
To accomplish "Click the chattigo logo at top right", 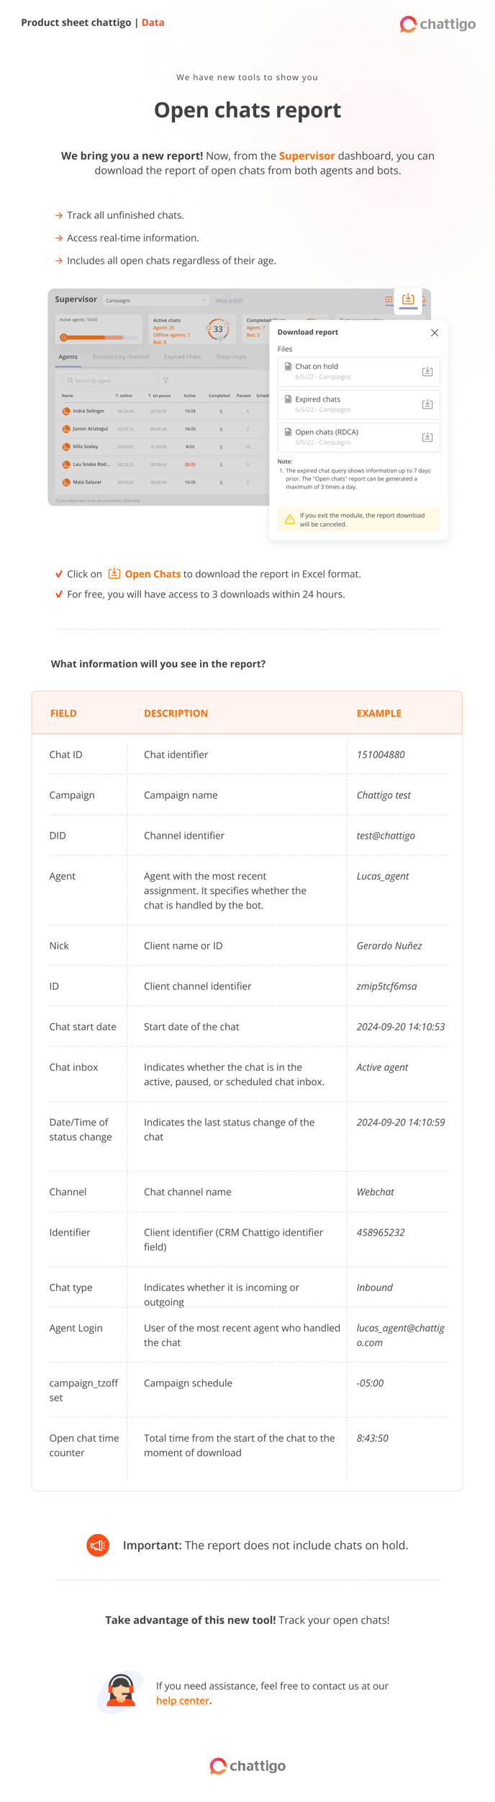I will (437, 24).
